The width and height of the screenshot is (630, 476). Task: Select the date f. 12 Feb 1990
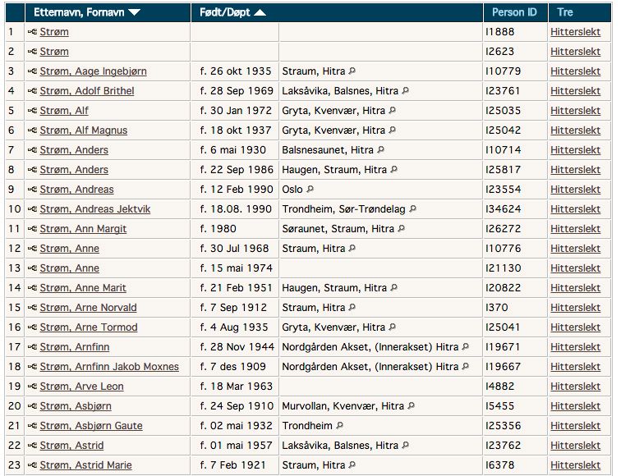(x=237, y=189)
